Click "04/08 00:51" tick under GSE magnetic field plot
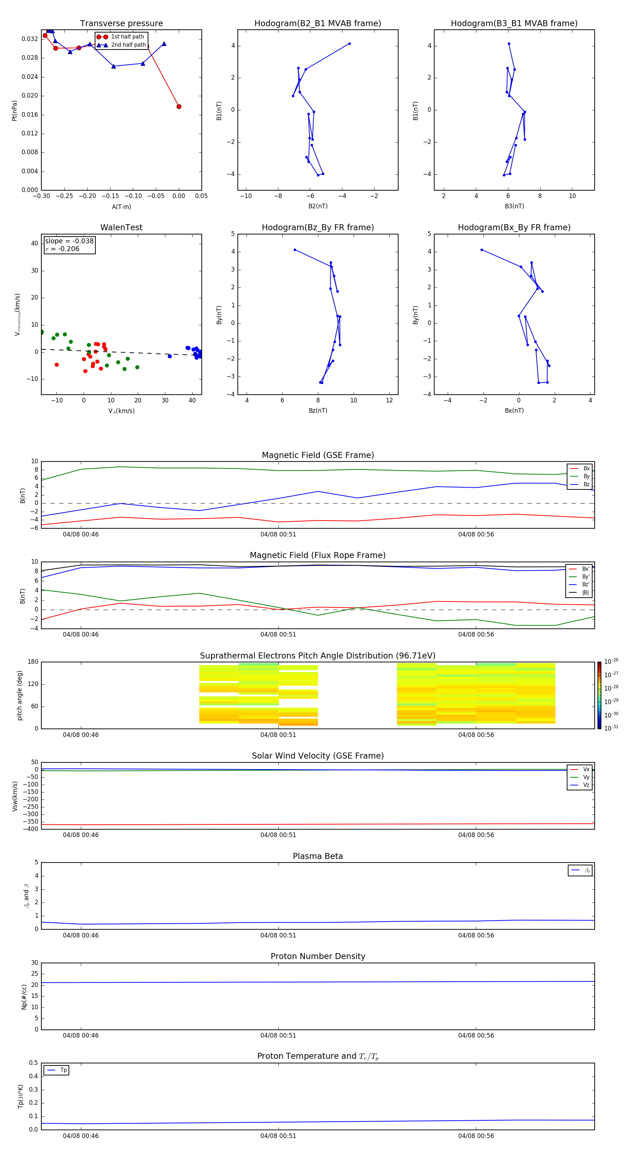636x1167 pixels. 278,535
